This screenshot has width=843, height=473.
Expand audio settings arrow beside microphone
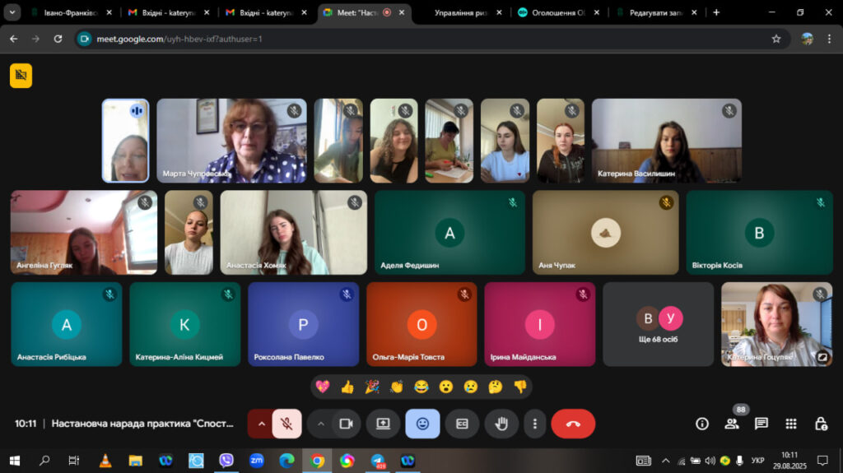pos(261,424)
